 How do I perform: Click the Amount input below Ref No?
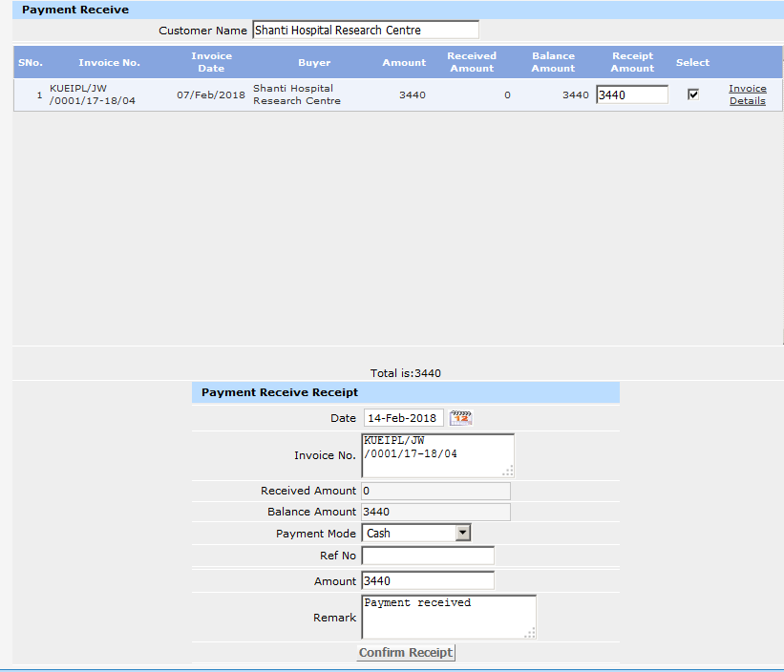[x=428, y=581]
